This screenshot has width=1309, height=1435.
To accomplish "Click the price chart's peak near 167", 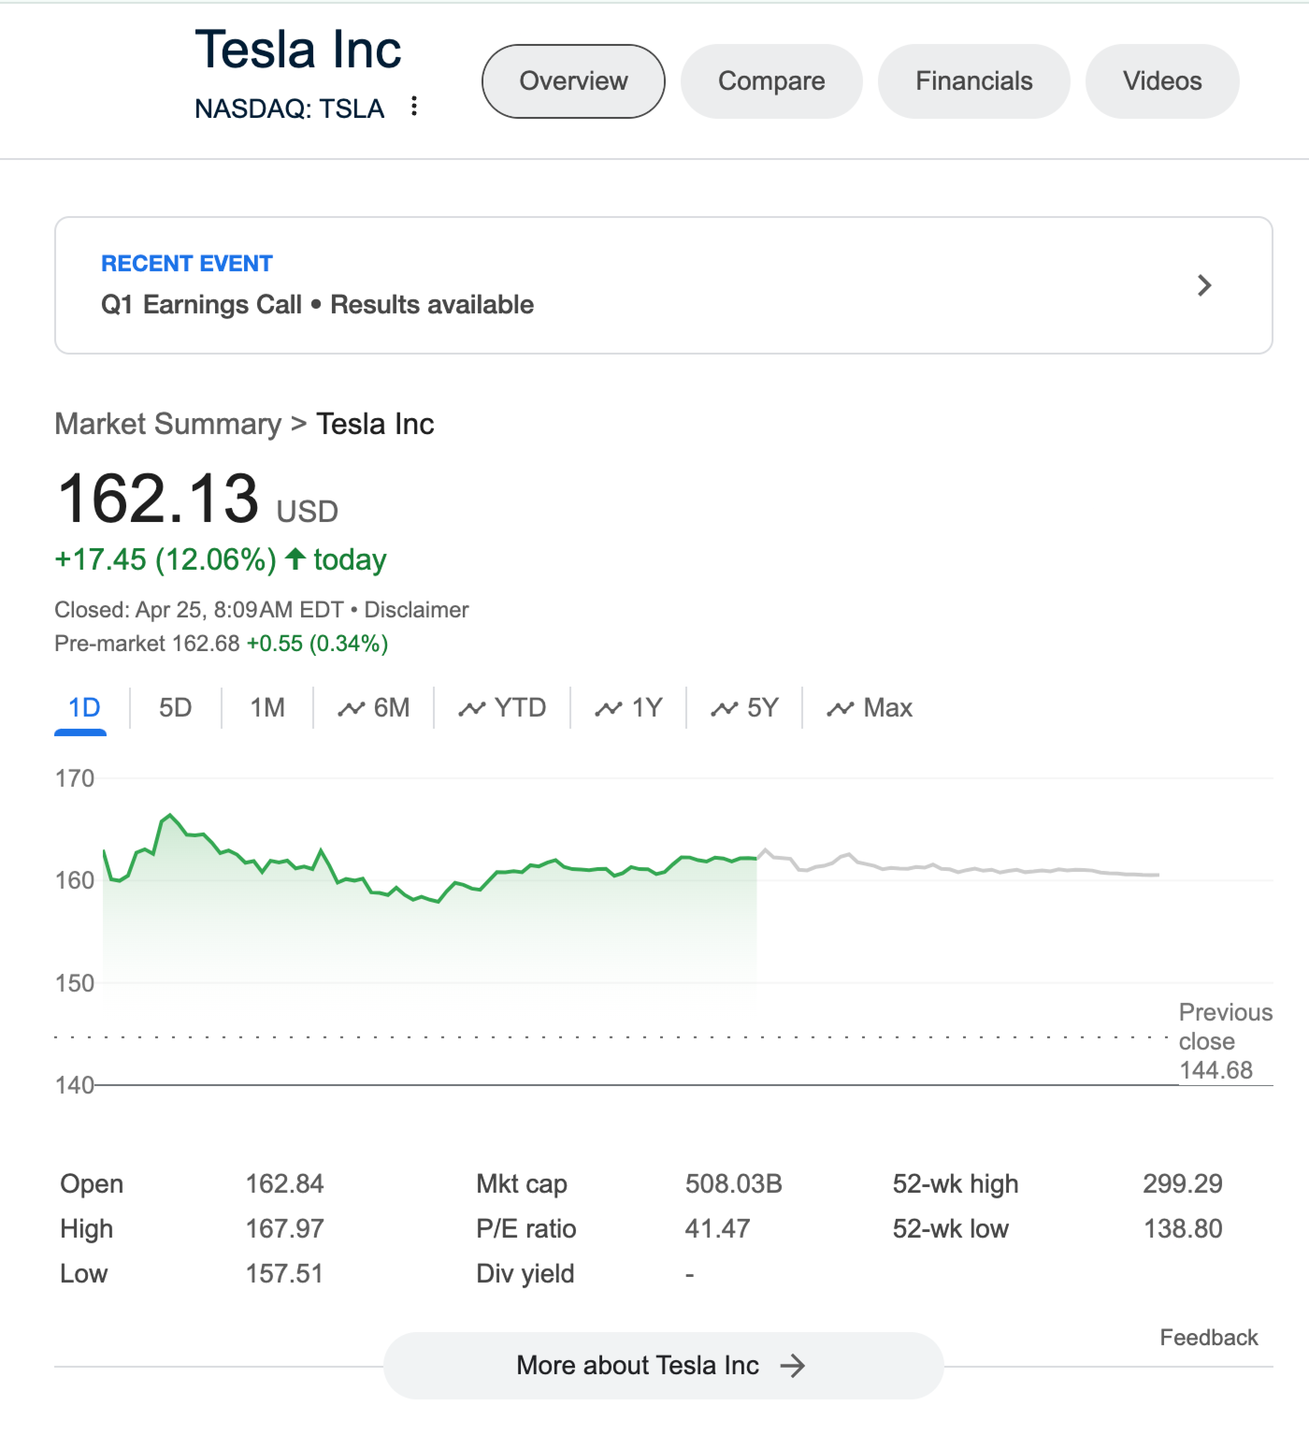I will [169, 814].
